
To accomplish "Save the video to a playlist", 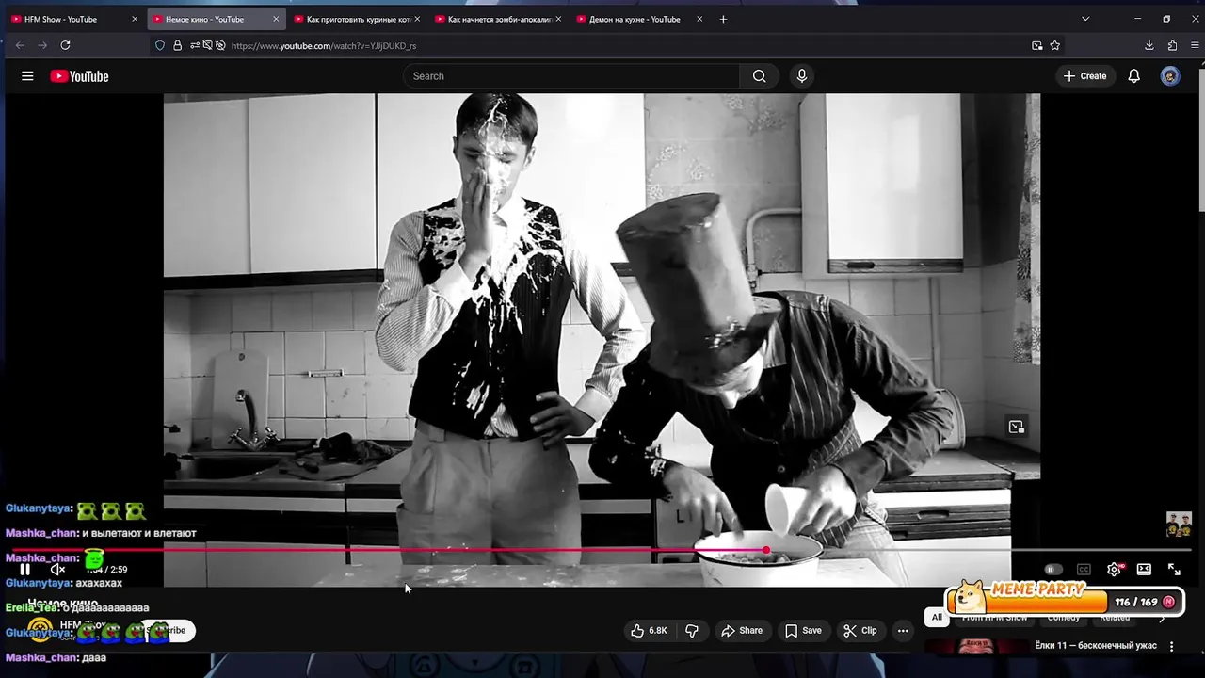I will [803, 631].
